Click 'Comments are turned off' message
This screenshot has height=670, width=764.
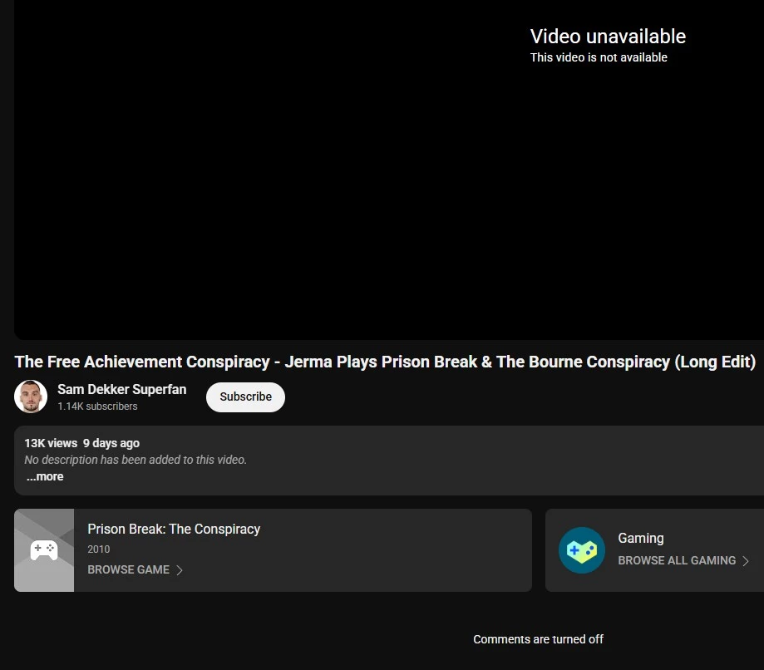coord(538,639)
